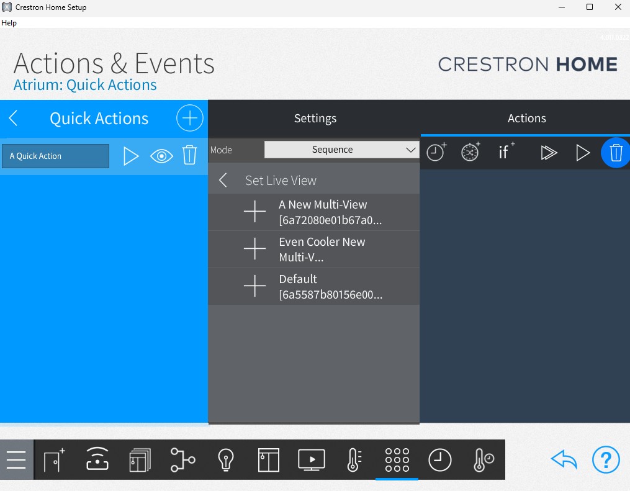Screen dimensions: 630x491
Task: Add an if condition
Action: pyautogui.click(x=506, y=151)
